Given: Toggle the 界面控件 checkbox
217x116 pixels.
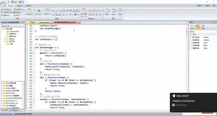Looking at the screenshot, I should point(2,12).
